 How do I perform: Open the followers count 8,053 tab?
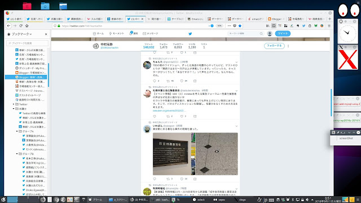[178, 46]
